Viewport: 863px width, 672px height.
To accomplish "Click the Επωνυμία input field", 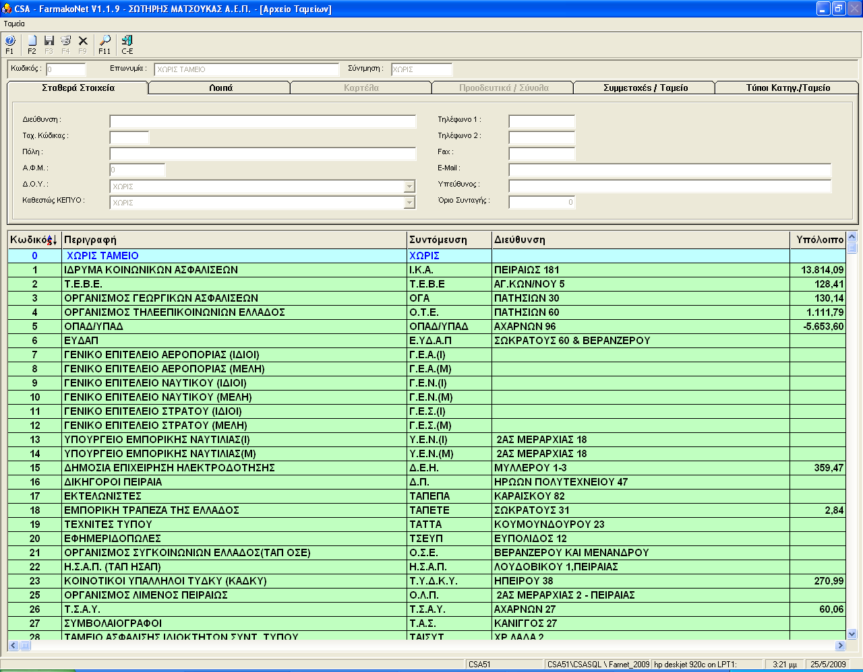I will [x=246, y=69].
